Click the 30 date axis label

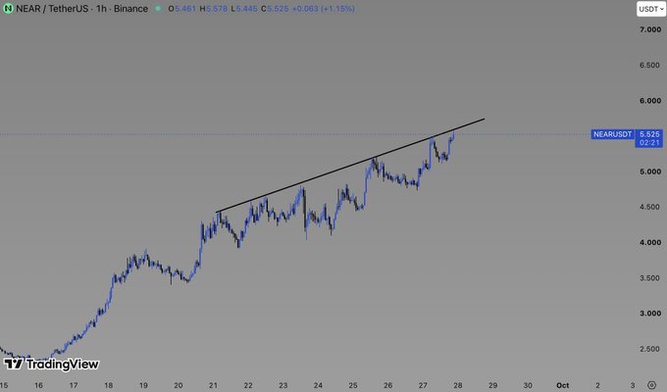pyautogui.click(x=528, y=385)
